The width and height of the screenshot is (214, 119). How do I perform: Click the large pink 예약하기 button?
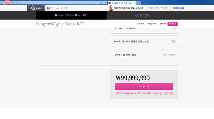click(x=144, y=87)
